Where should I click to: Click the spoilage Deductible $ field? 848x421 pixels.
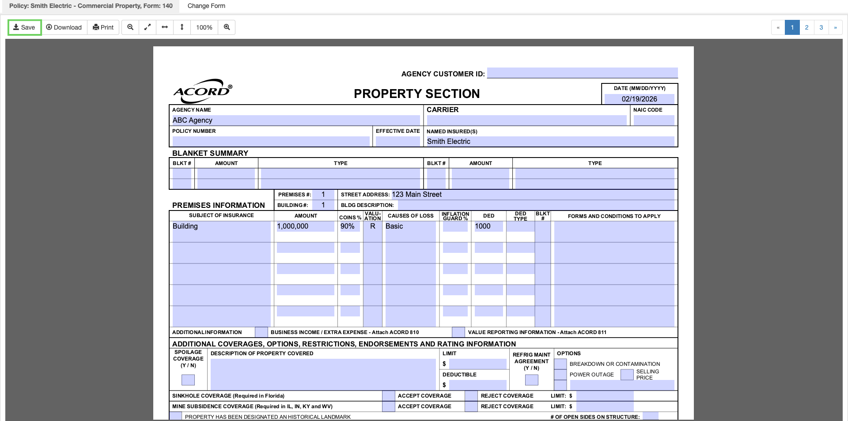click(478, 385)
